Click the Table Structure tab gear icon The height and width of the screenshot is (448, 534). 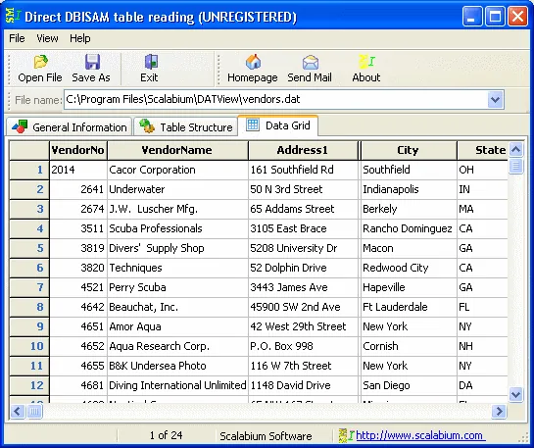click(147, 125)
